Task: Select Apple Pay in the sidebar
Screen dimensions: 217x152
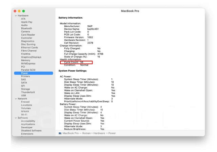Action: pos(27,22)
